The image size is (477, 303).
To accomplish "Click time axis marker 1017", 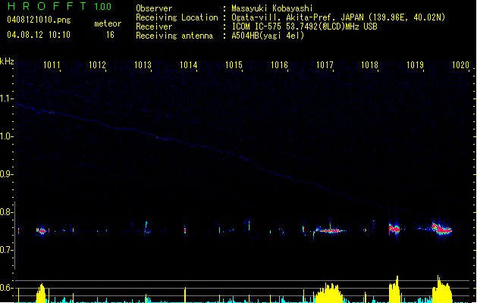I will click(325, 65).
